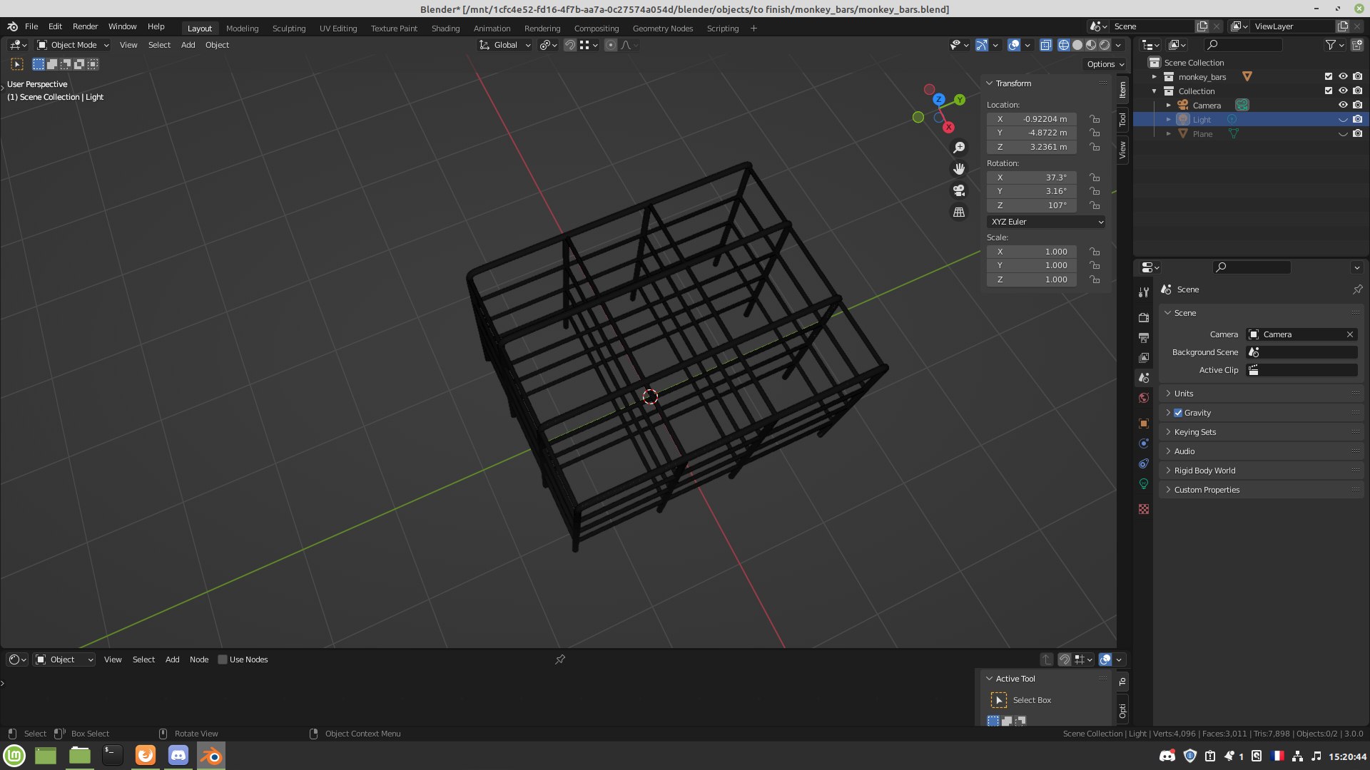The height and width of the screenshot is (770, 1370).
Task: Open the terminal from the taskbar
Action: (x=113, y=756)
